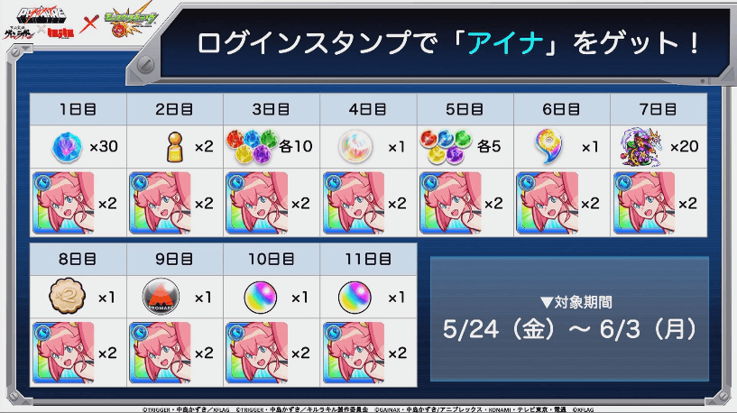
Task: Click the Aina character thumbnail under 1日目
Action: pos(63,203)
